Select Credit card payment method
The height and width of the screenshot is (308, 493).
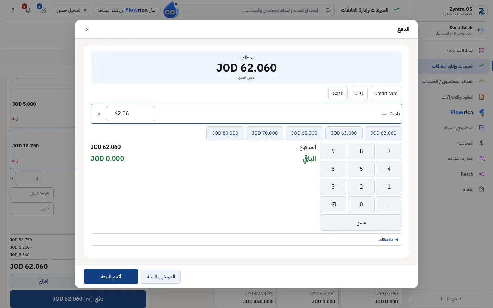tap(386, 93)
